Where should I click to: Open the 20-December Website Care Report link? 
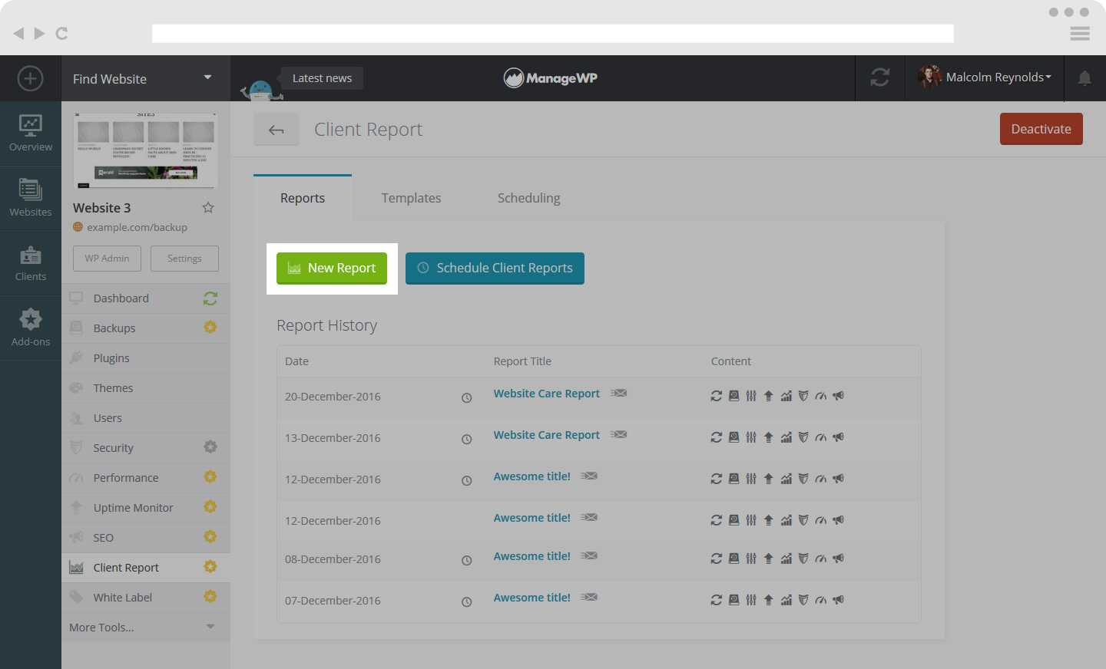pos(547,394)
